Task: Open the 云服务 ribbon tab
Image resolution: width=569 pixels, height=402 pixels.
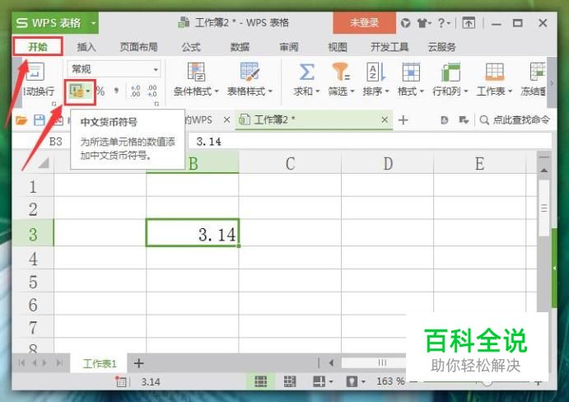Action: [x=441, y=47]
